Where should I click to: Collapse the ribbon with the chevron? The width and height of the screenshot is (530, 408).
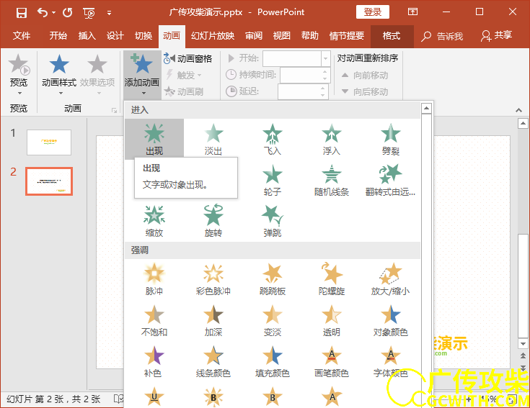point(518,110)
